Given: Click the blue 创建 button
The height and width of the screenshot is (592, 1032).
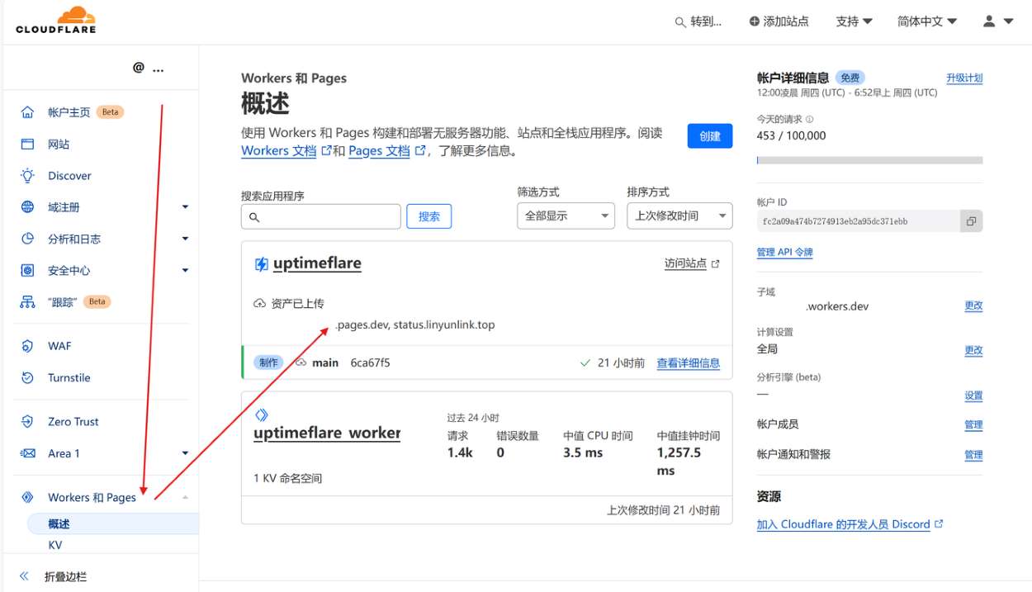Looking at the screenshot, I should point(710,136).
